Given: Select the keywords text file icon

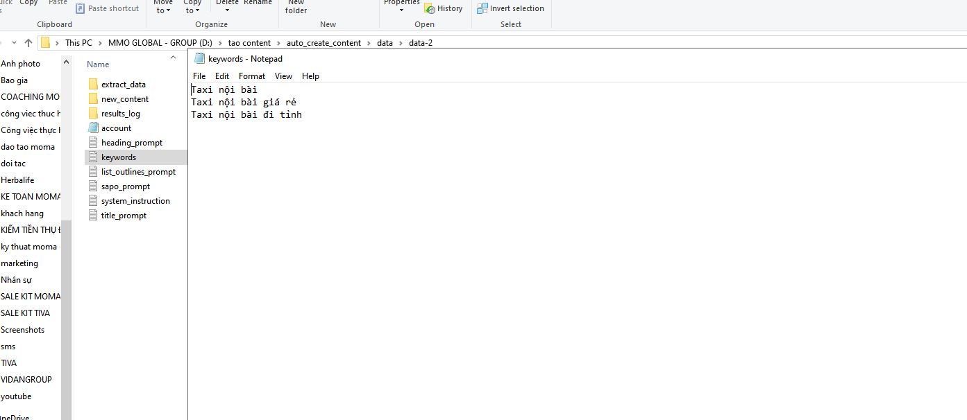Looking at the screenshot, I should (94, 157).
